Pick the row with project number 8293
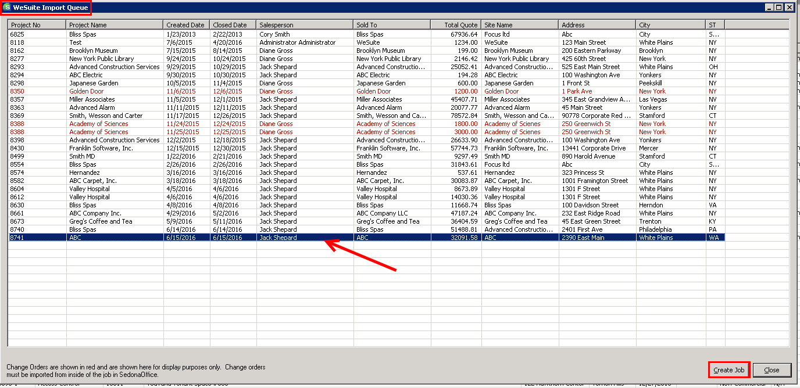The image size is (800, 388). [17, 67]
